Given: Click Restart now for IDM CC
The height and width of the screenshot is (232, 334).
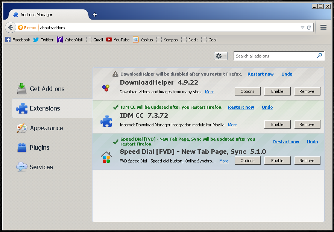Looking at the screenshot, I should coord(241,107).
